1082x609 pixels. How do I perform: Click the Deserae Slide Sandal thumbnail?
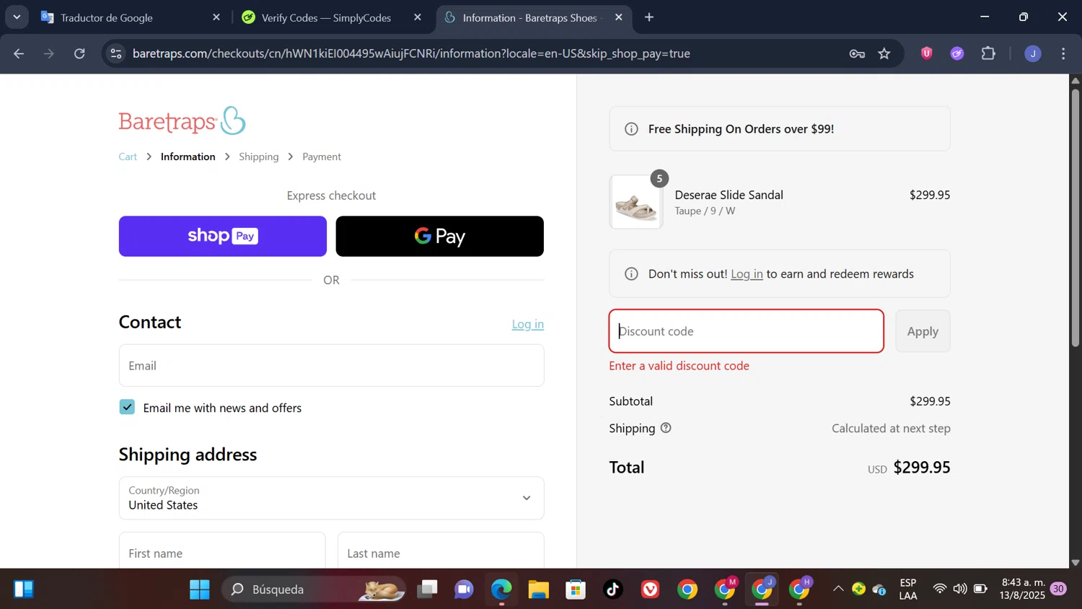pos(635,202)
